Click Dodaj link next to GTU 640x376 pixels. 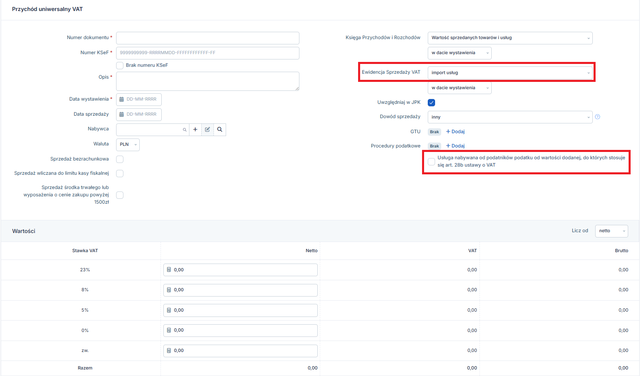[455, 132]
